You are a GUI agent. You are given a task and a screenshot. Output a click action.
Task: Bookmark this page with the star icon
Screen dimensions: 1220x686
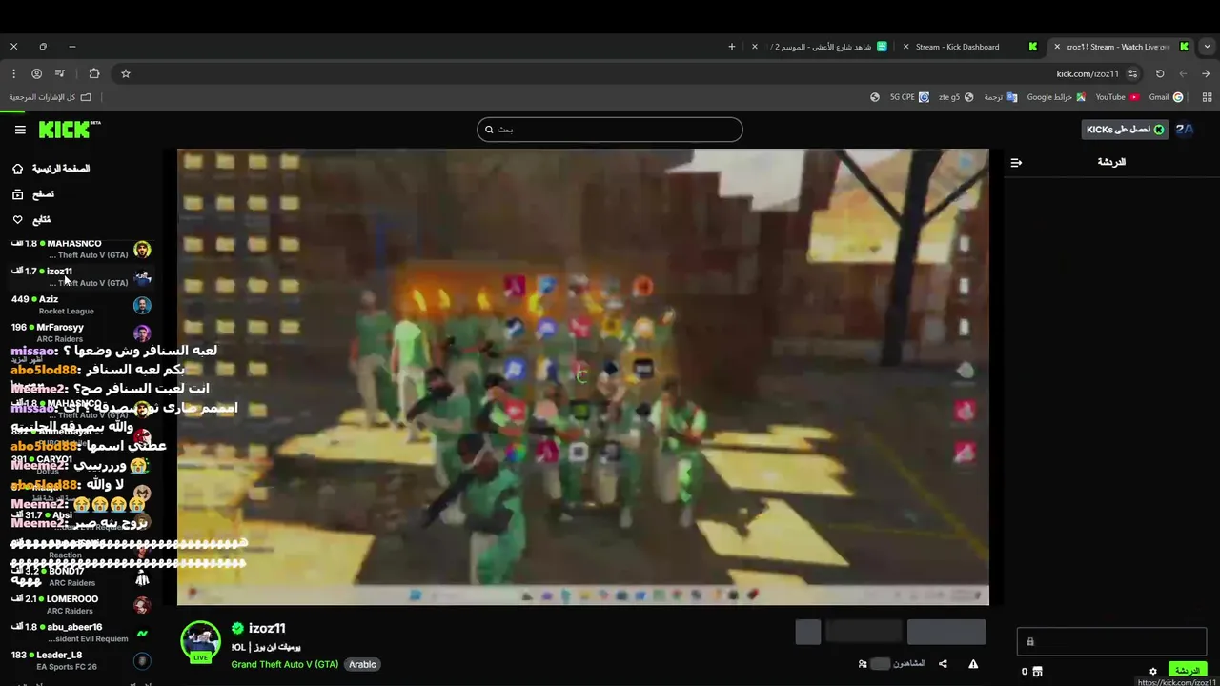pos(125,73)
